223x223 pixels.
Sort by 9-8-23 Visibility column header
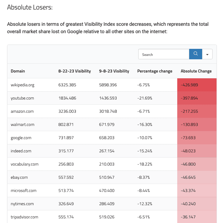(x=114, y=71)
